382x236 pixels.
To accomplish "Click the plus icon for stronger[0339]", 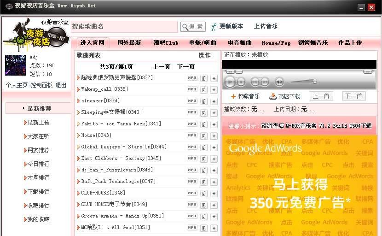I will point(214,101).
